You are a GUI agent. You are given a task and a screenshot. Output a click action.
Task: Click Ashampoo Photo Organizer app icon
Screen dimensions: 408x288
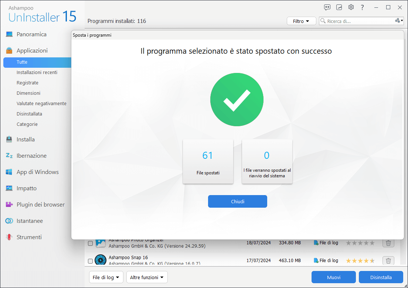(x=101, y=243)
